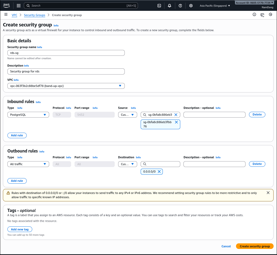The image size is (277, 255).
Task: Clear the inbound source search field
Action: pyautogui.click(x=176, y=115)
